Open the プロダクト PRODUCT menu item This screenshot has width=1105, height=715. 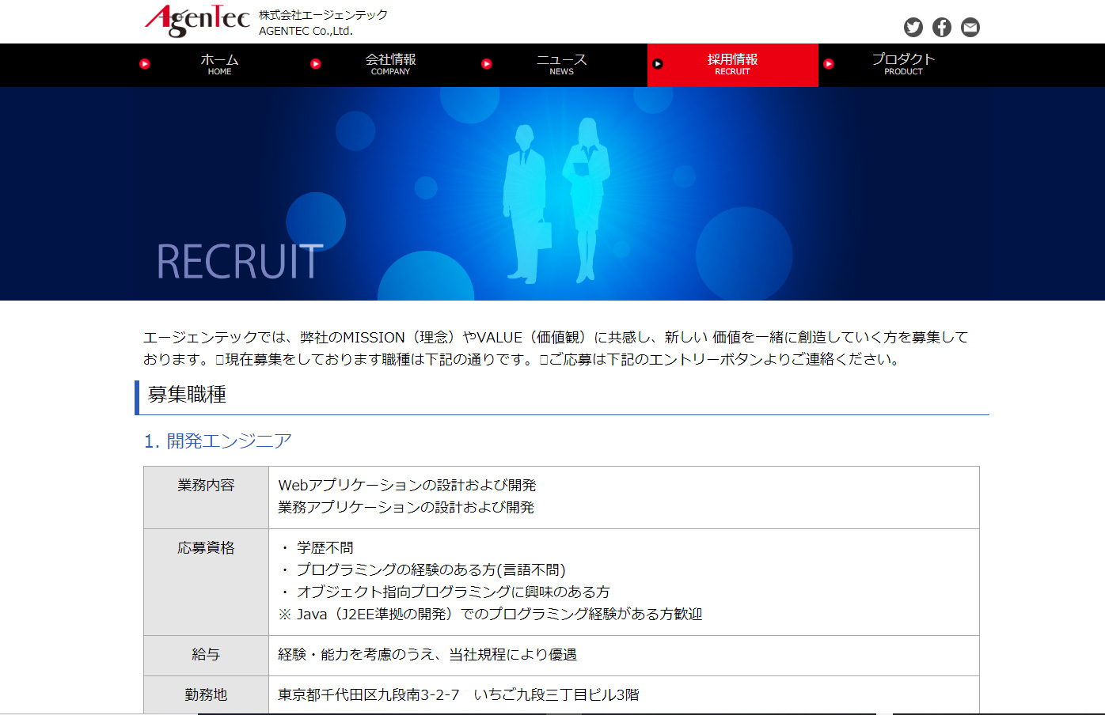[x=903, y=65]
